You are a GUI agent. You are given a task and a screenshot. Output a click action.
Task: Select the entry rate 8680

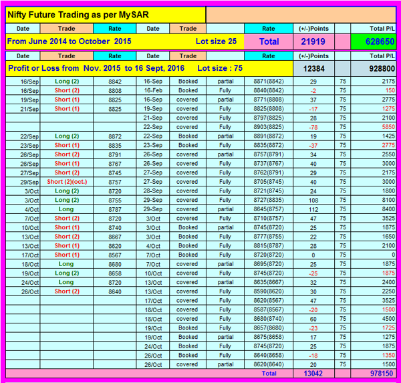[x=115, y=265]
